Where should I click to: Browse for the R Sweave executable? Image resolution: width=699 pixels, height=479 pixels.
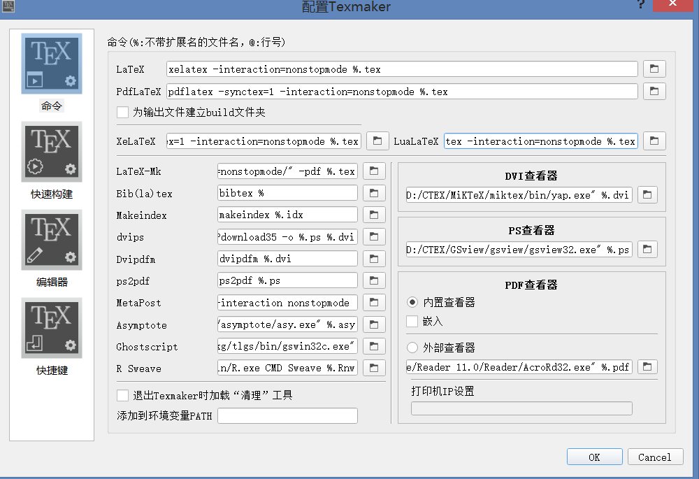tap(374, 368)
